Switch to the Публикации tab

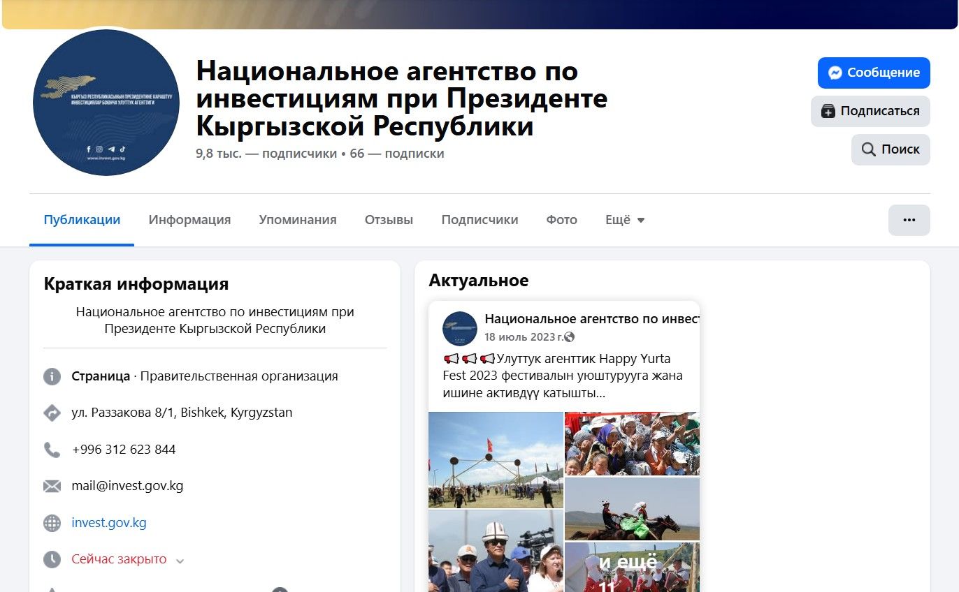[x=82, y=220]
